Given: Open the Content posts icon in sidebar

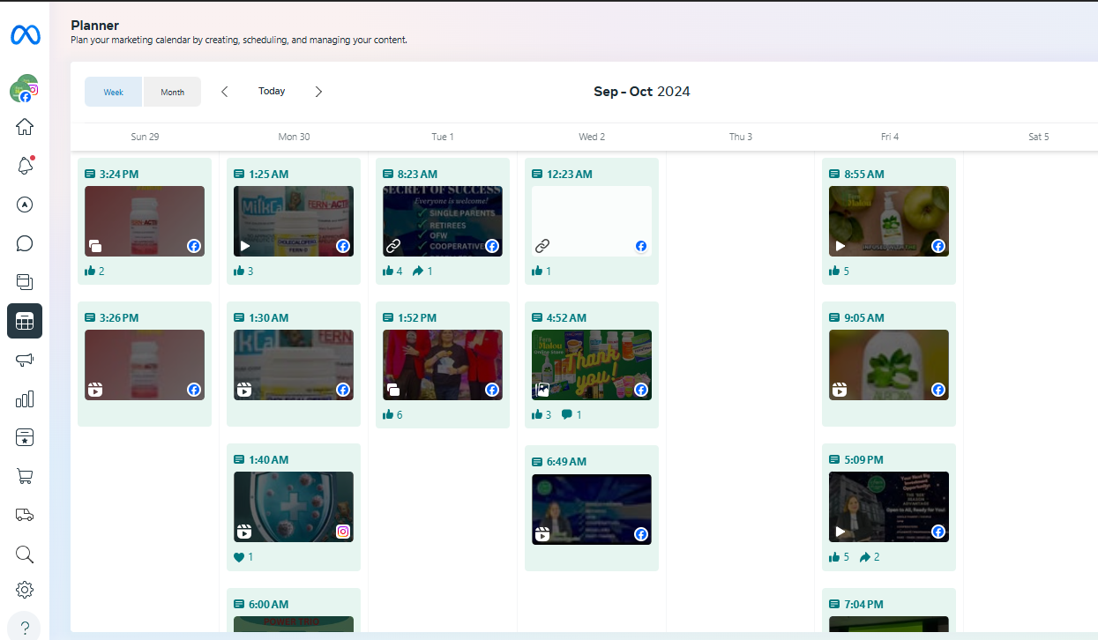Looking at the screenshot, I should click(x=25, y=282).
